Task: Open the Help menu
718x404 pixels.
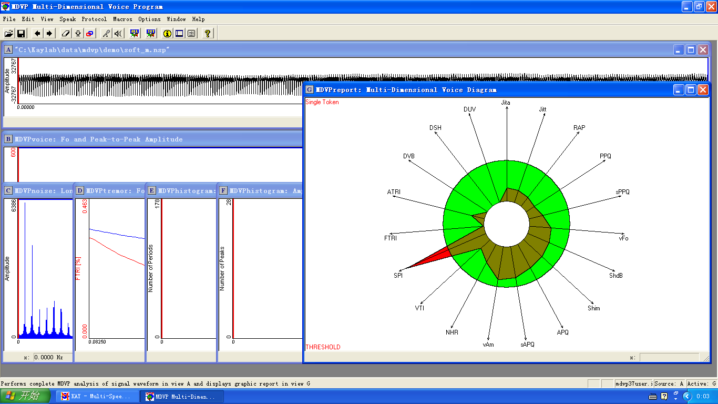Action: pyautogui.click(x=198, y=19)
